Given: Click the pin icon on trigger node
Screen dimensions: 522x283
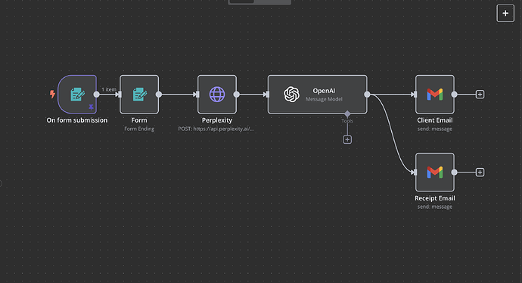Looking at the screenshot, I should coord(92,107).
